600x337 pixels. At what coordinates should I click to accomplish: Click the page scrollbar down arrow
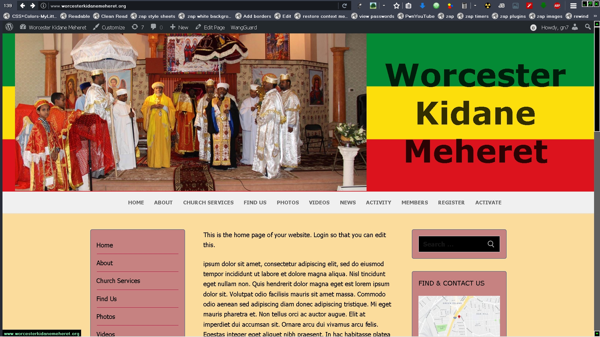point(597,334)
